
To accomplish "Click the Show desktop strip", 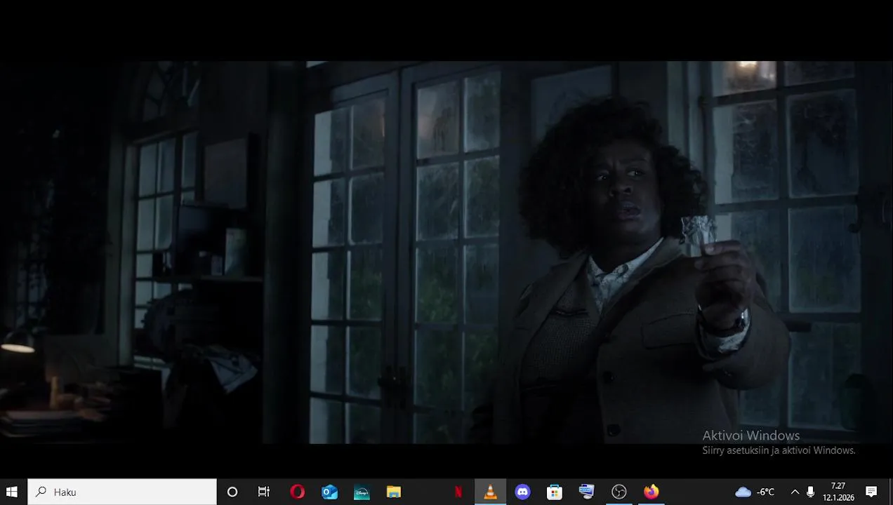I will coord(891,492).
